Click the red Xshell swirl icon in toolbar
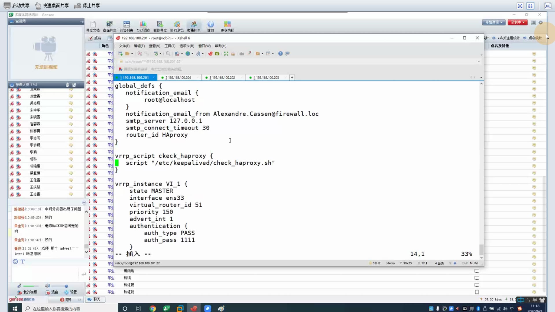Image resolution: width=555 pixels, height=312 pixels. point(210,54)
